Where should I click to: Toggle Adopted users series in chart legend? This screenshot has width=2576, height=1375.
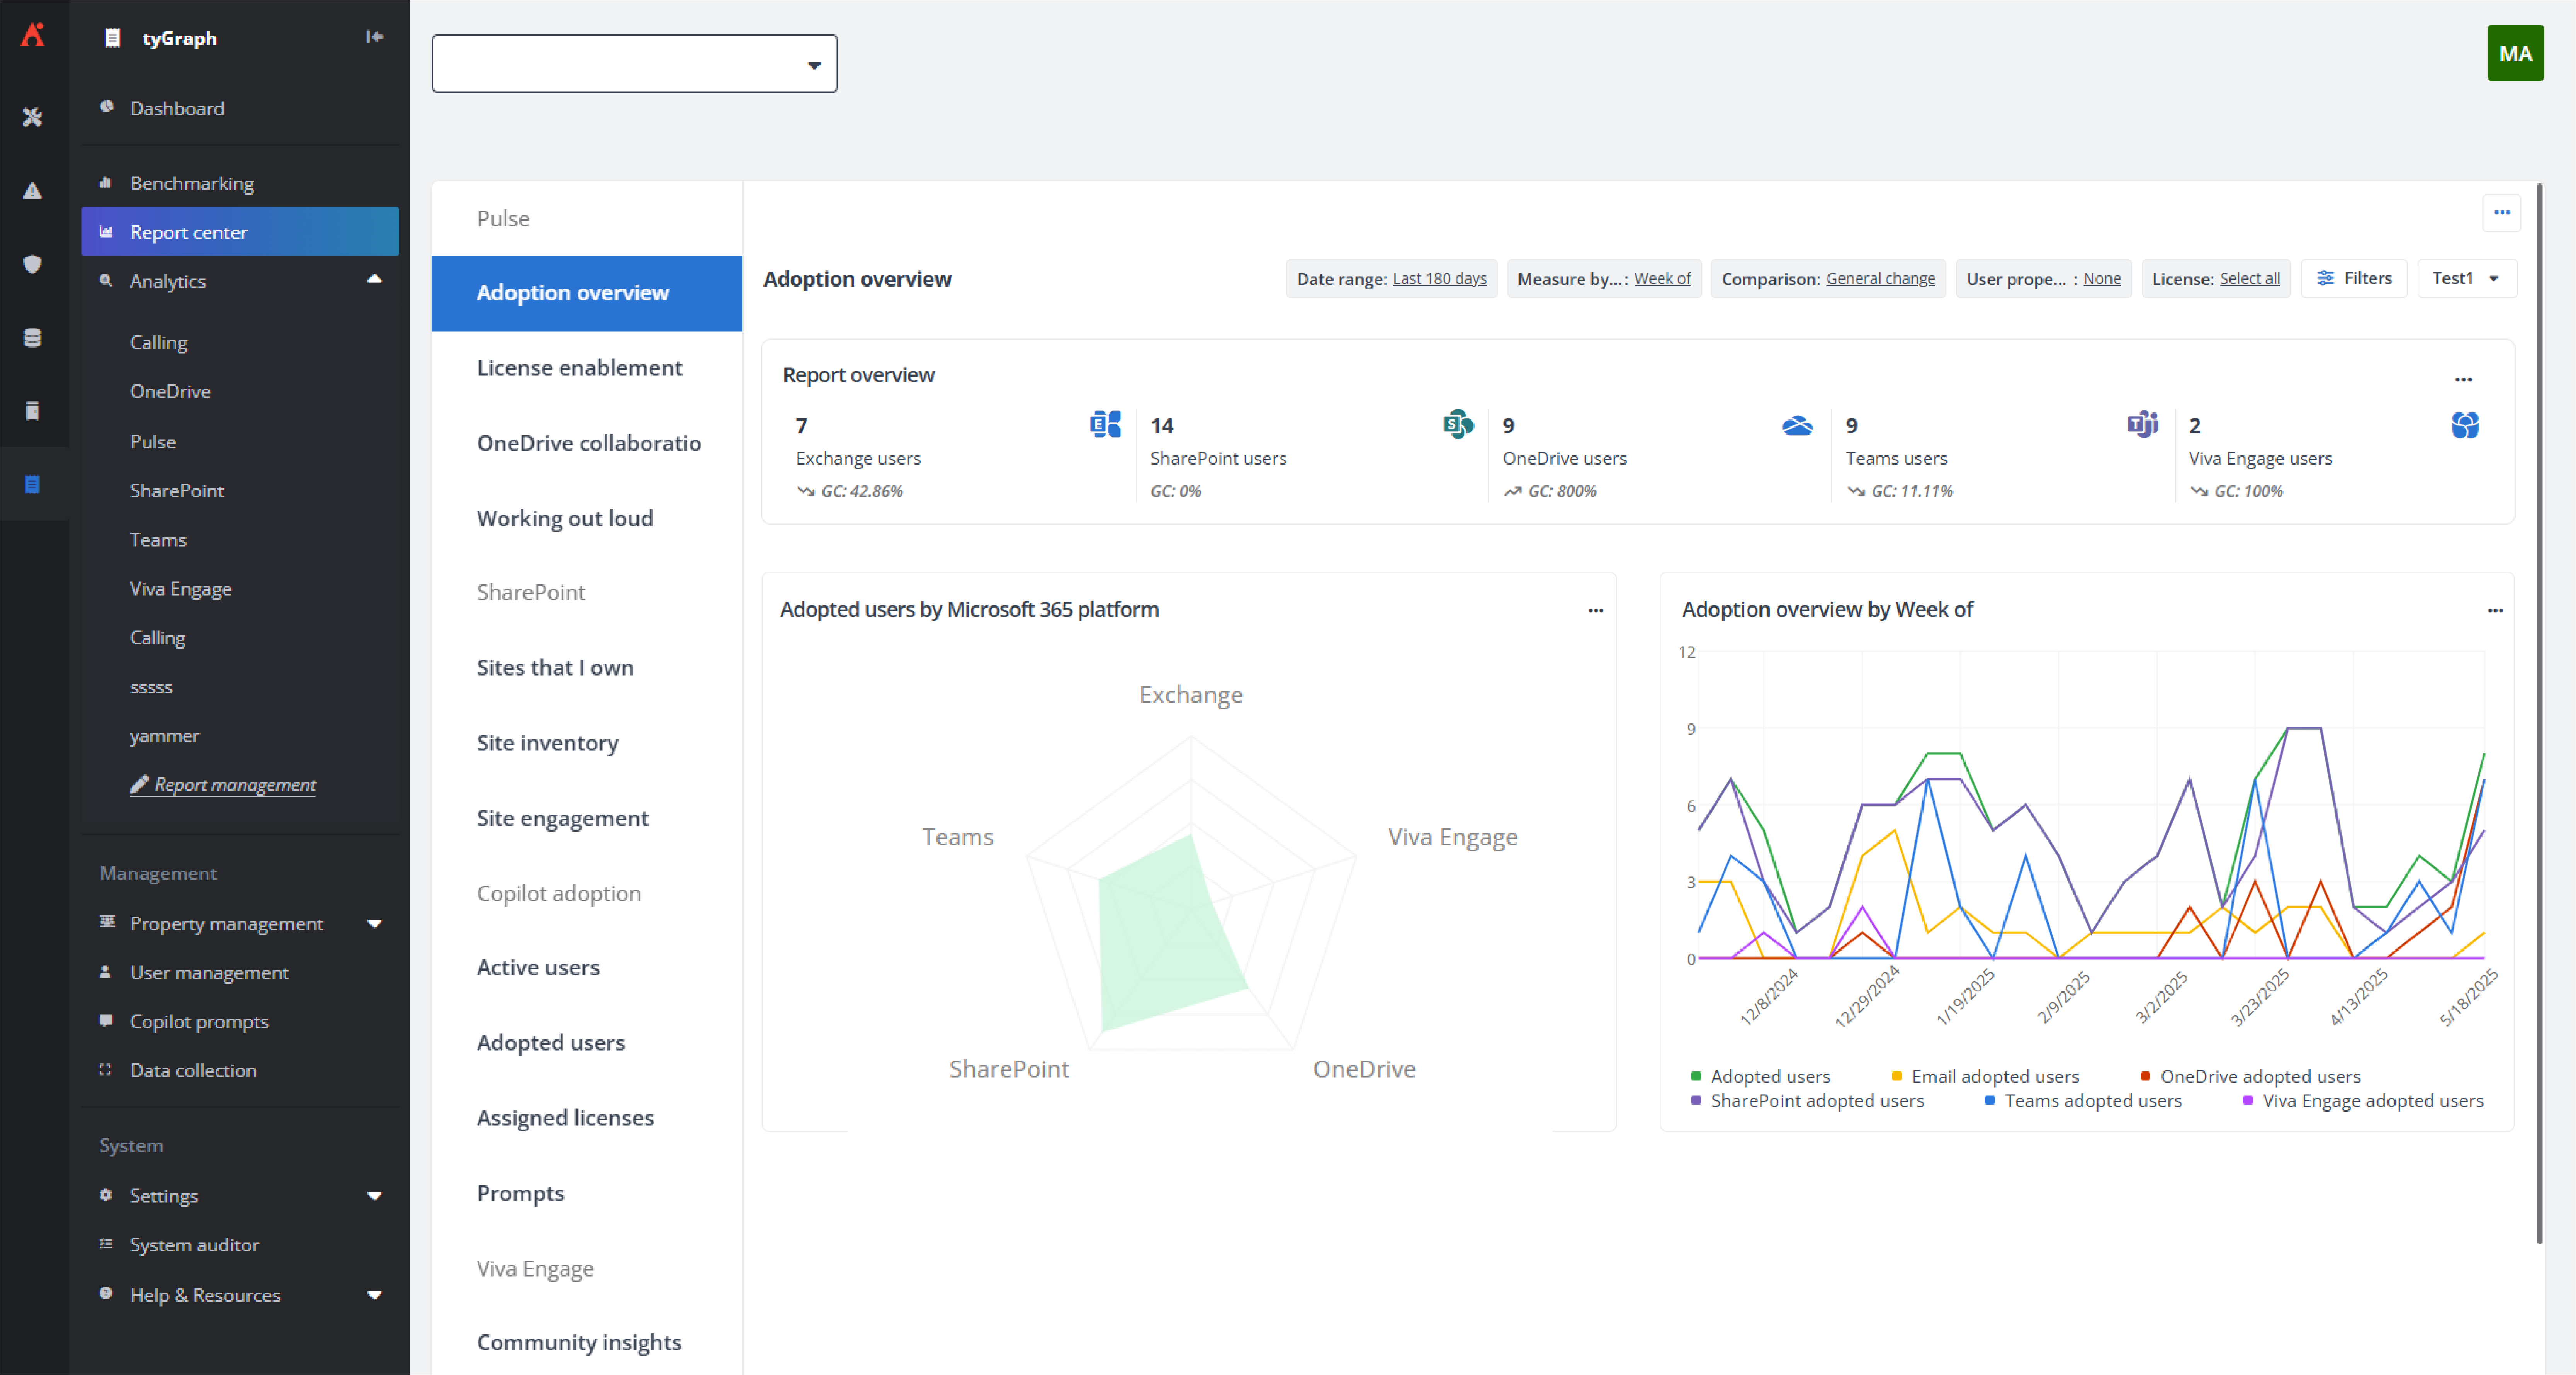1760,1076
